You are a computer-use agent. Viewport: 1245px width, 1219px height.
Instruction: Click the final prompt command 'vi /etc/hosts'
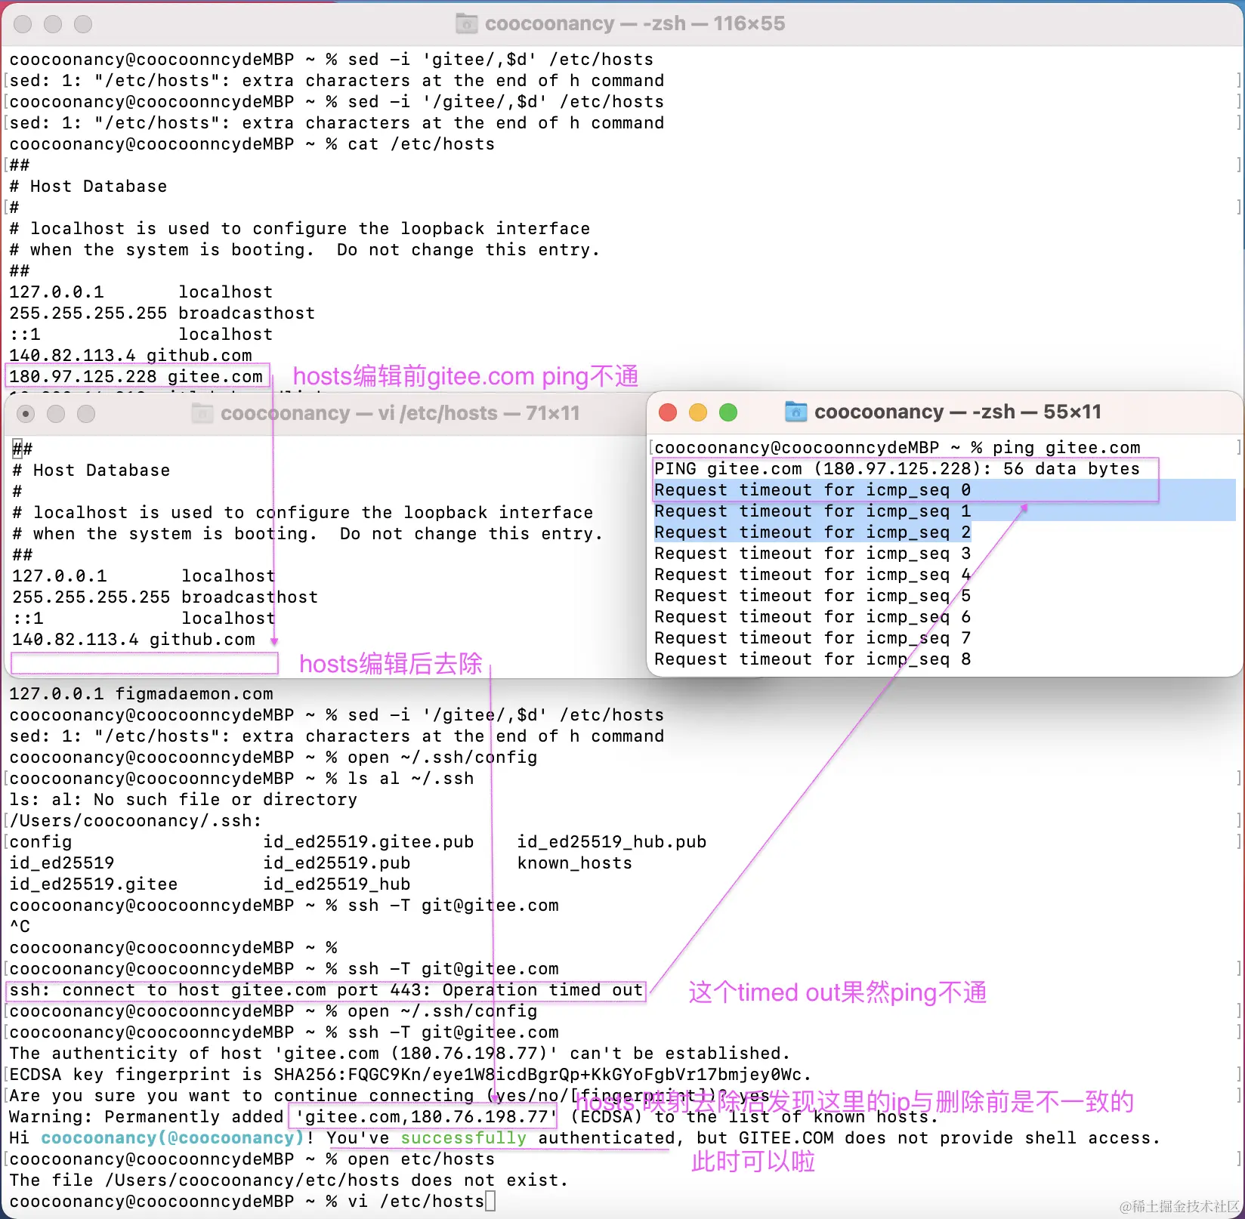click(416, 1202)
